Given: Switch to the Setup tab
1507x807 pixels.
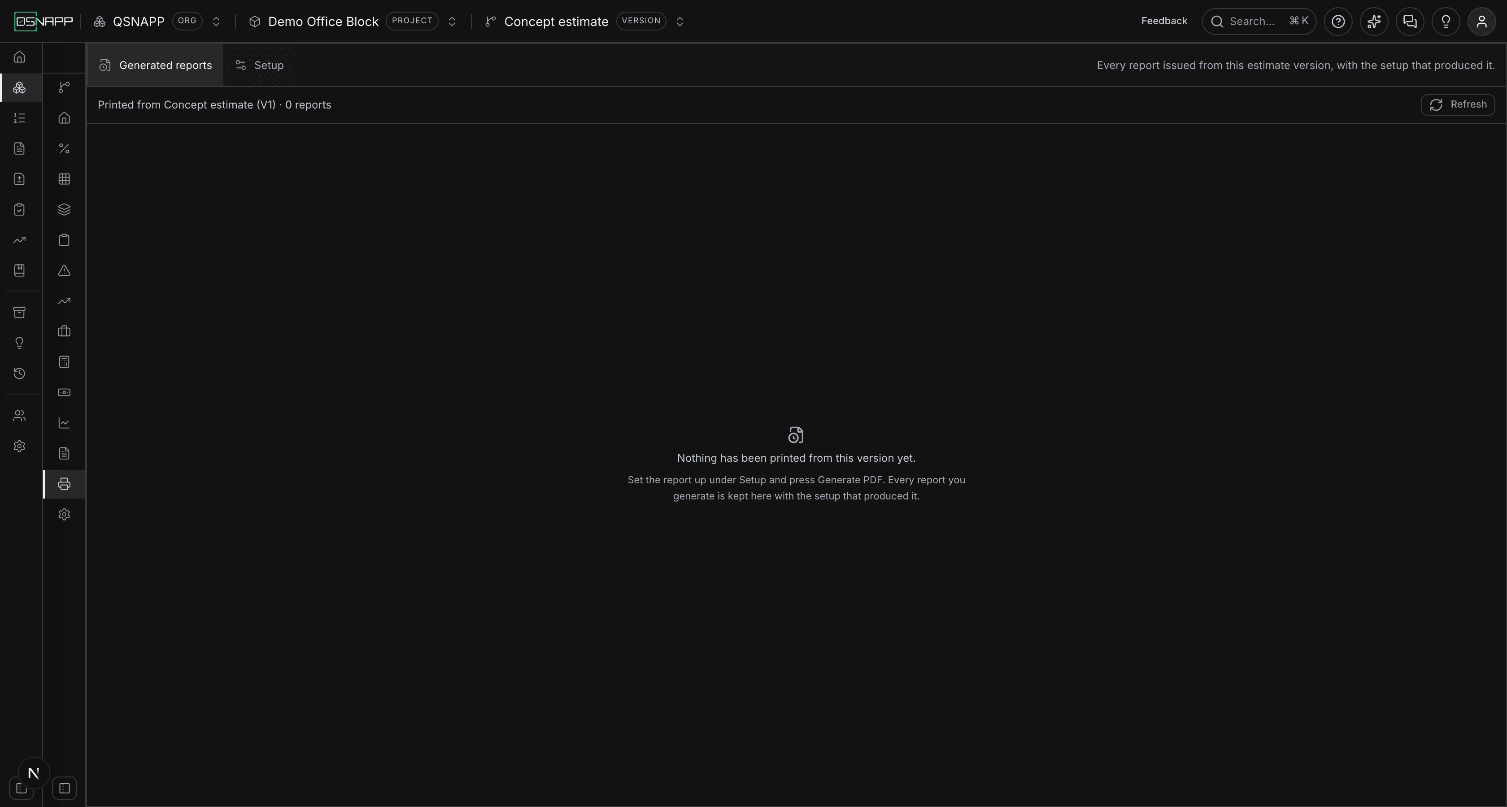Looking at the screenshot, I should coord(260,65).
